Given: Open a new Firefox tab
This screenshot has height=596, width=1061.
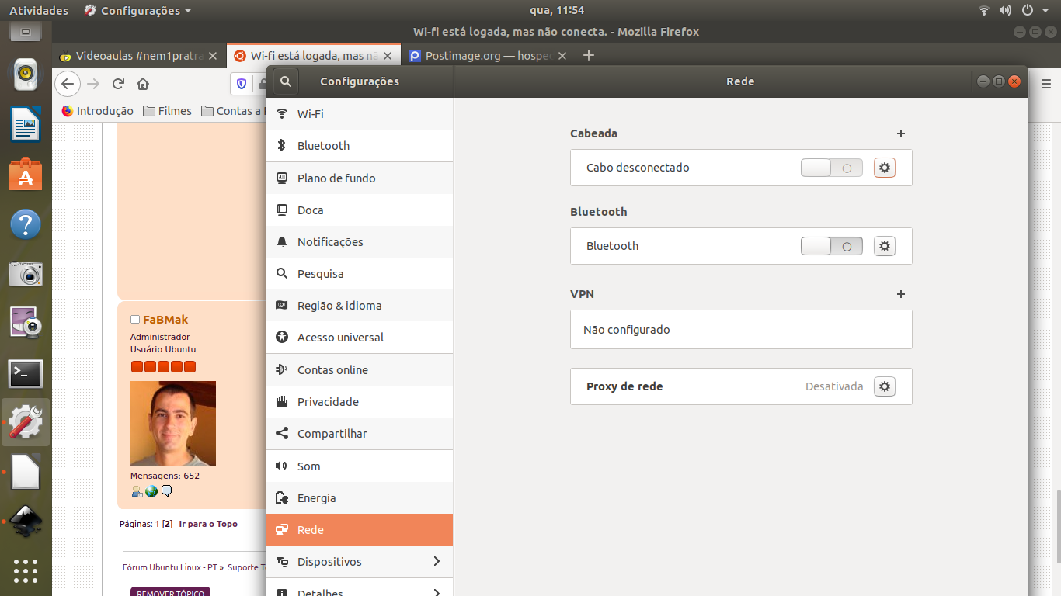Looking at the screenshot, I should [589, 55].
